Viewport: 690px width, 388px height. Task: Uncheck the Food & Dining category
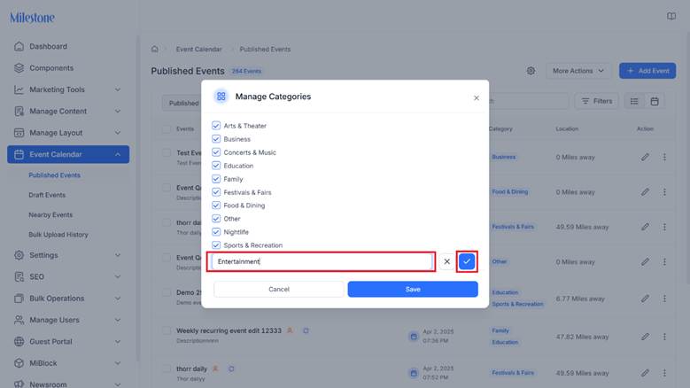(216, 206)
